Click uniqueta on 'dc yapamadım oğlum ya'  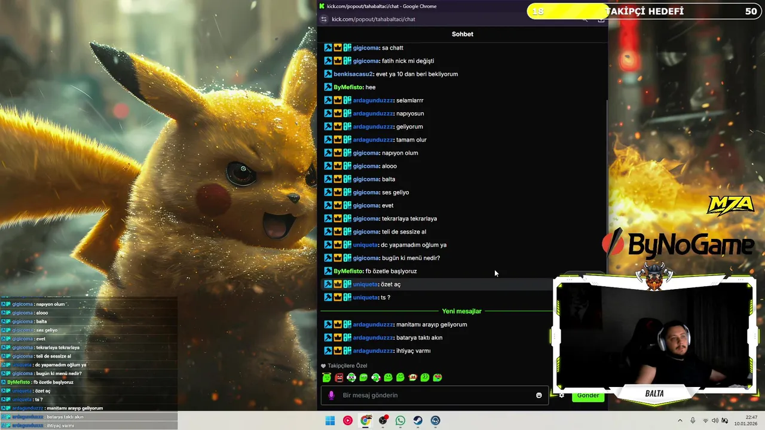click(365, 245)
